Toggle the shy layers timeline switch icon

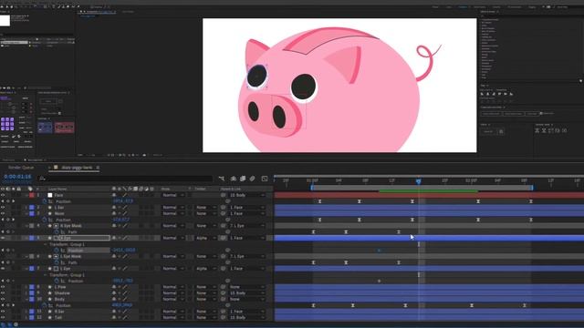click(x=234, y=179)
